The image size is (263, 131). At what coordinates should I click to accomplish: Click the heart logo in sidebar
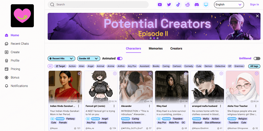(22, 16)
